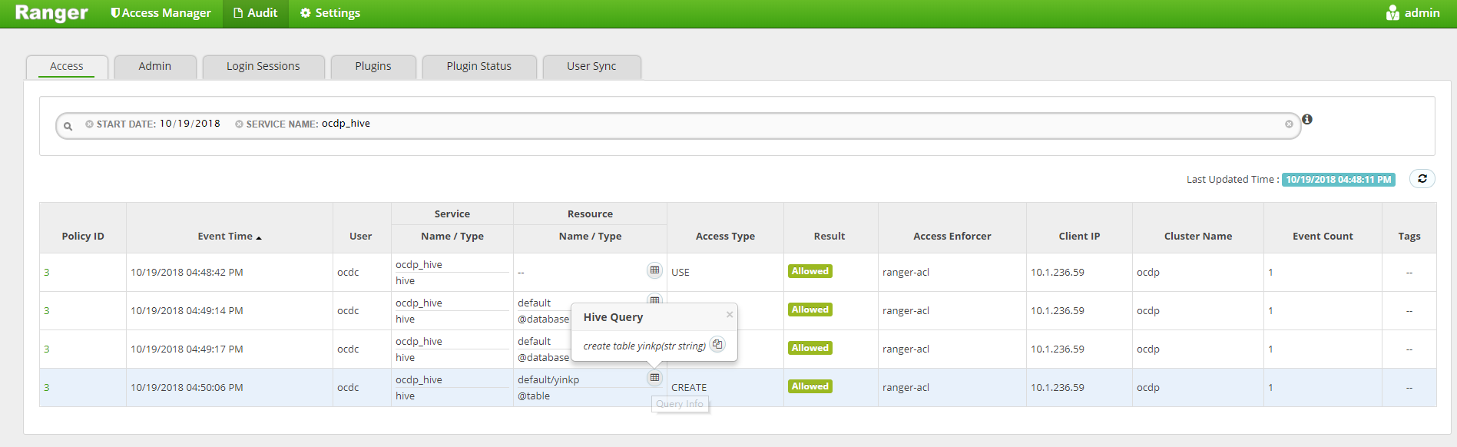Viewport: 1457px width, 447px height.
Task: Open Policy ID 3 in 04:49:17 row
Action: pyautogui.click(x=47, y=349)
